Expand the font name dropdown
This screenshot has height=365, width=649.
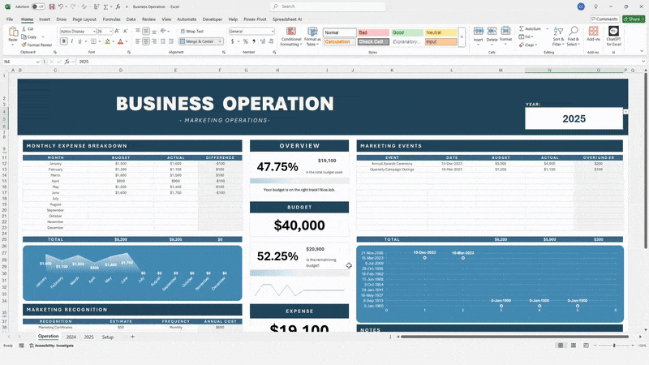(x=93, y=31)
